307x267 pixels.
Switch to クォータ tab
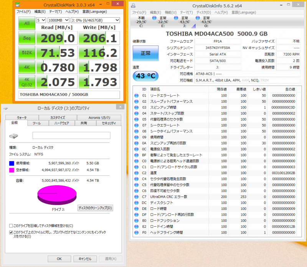pyautogui.click(x=22, y=118)
